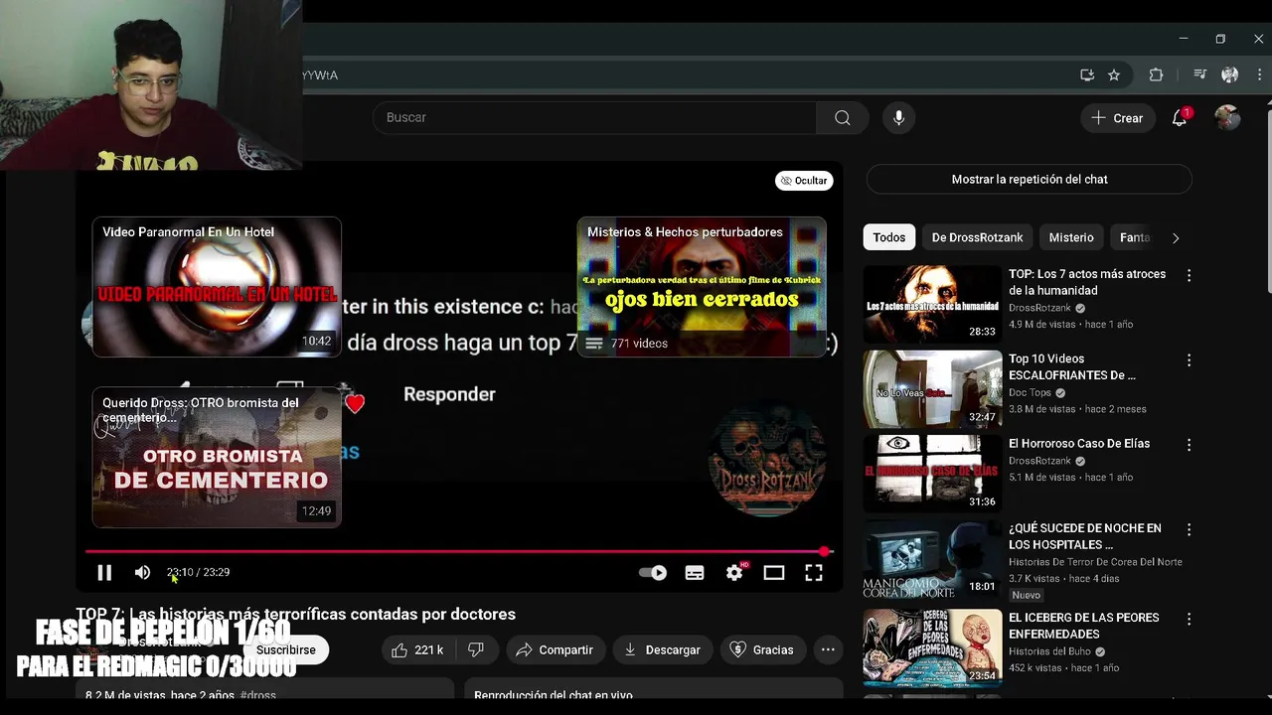Select the Todos filter chip
Viewport: 1272px width, 715px height.
pyautogui.click(x=889, y=237)
